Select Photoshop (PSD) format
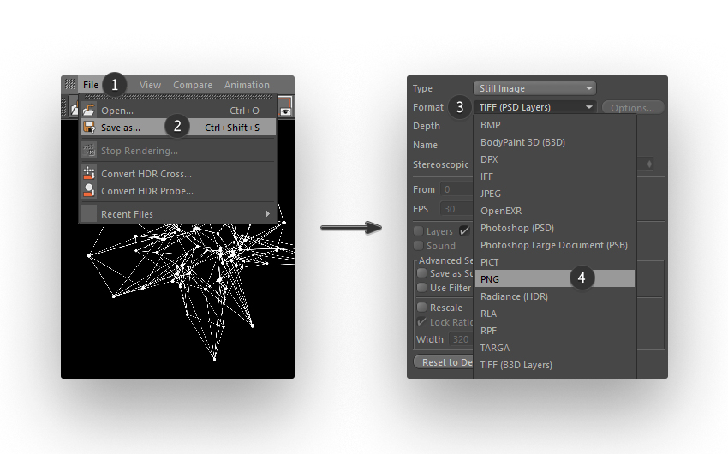This screenshot has width=728, height=454. coord(555,228)
